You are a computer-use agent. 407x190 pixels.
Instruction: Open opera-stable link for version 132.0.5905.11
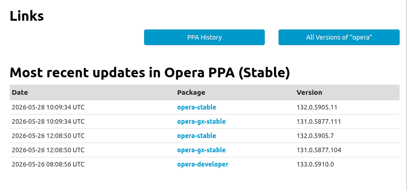click(197, 107)
